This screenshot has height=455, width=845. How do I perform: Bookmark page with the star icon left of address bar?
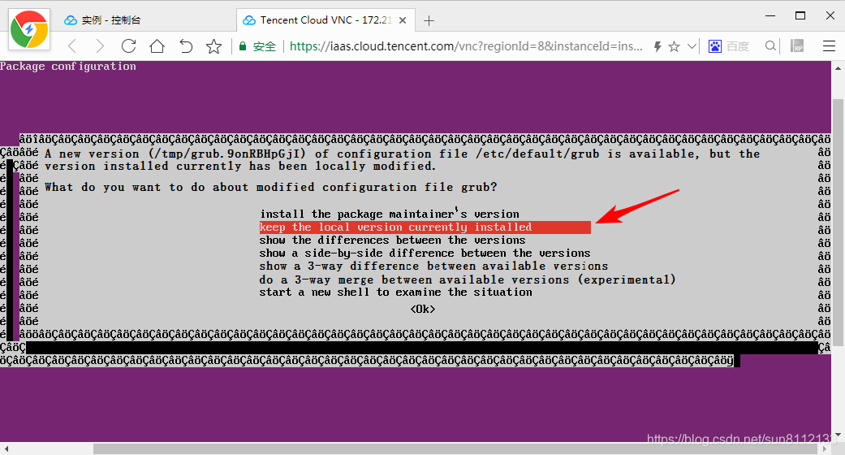click(214, 46)
